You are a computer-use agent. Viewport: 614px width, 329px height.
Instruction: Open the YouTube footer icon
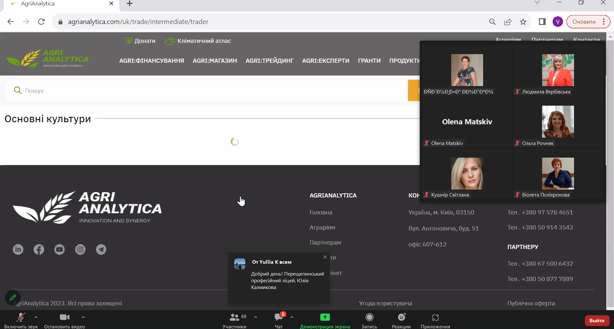point(60,249)
